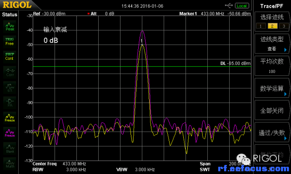Select the magenta Freeze trace icon

10,133
